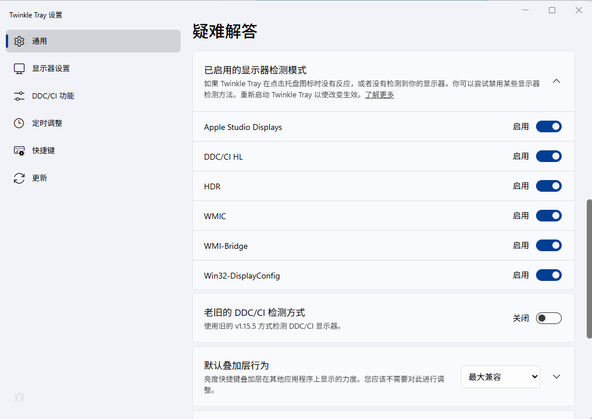Click the monitor icon for 显示器设置
This screenshot has height=419, width=592.
coord(19,69)
